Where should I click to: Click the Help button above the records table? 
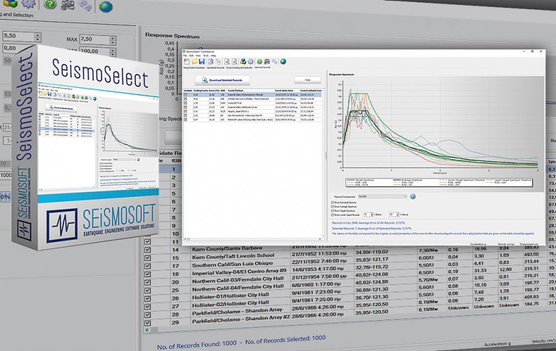[308, 80]
